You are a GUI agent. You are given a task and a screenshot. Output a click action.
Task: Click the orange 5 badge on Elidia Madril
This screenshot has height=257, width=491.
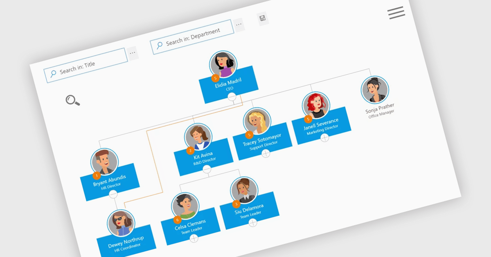[215, 78]
